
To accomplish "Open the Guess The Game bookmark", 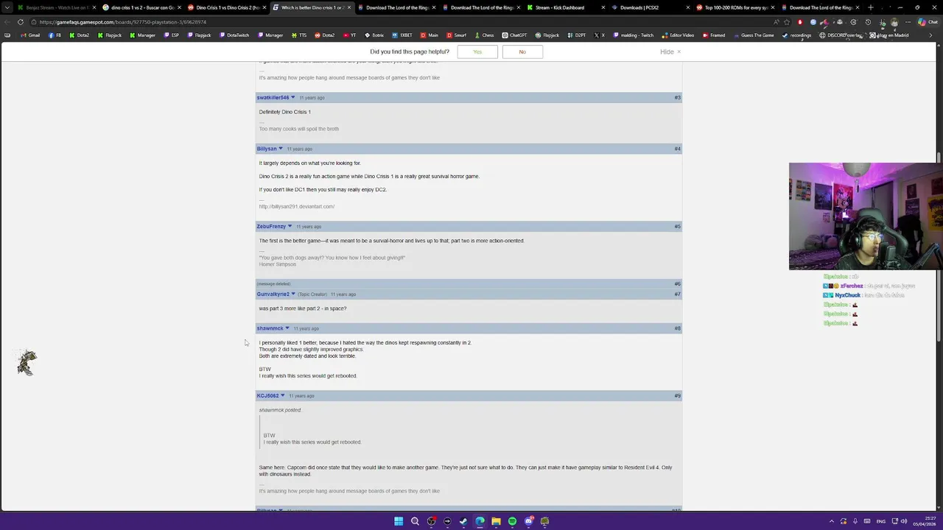I will point(754,35).
